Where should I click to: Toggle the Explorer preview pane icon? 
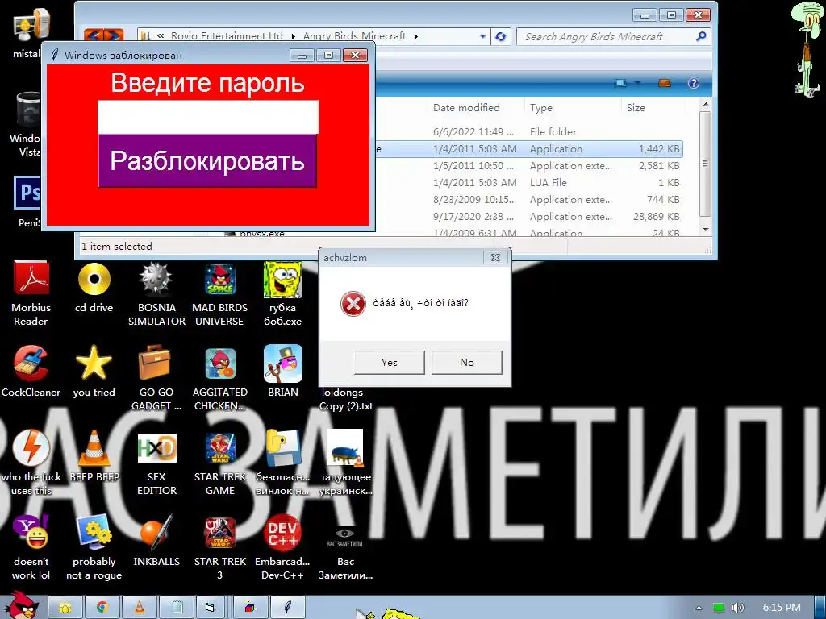point(665,83)
